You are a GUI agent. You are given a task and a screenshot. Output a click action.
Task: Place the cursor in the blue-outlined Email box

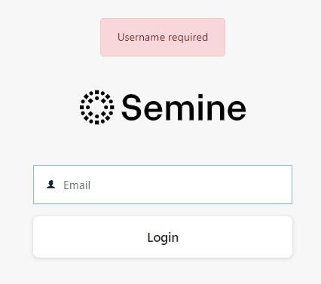click(x=163, y=185)
